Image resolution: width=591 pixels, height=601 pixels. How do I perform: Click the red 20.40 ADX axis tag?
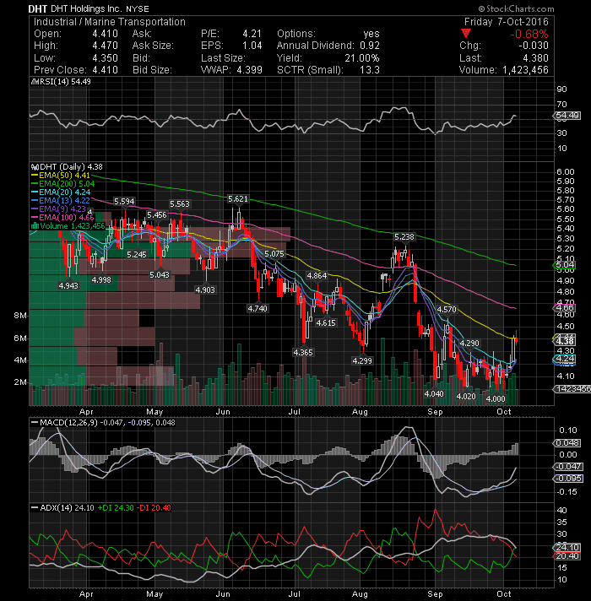pyautogui.click(x=567, y=556)
